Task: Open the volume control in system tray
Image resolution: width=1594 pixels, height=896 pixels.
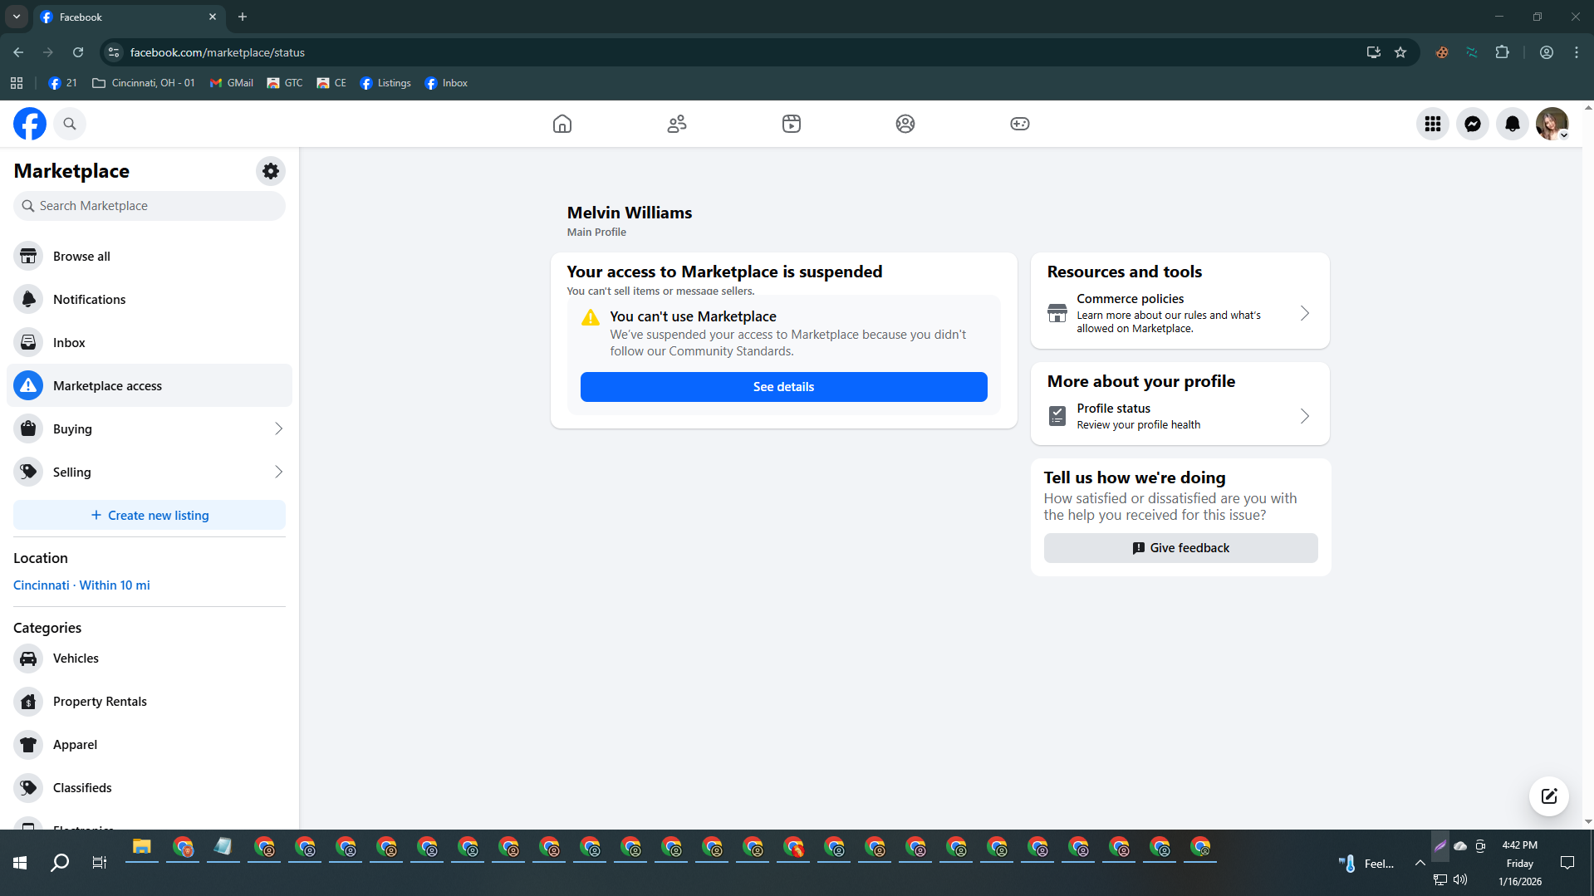Action: click(x=1460, y=879)
